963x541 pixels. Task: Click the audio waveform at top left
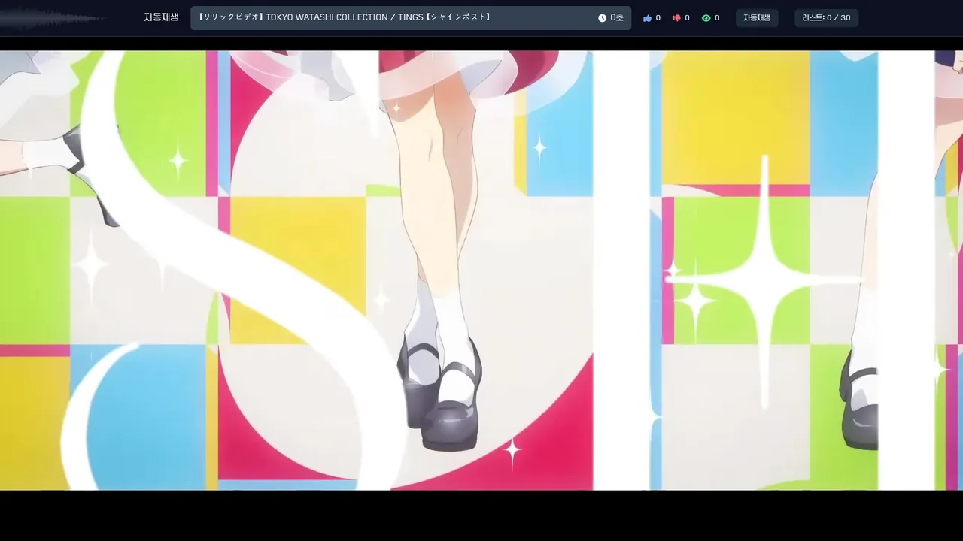pyautogui.click(x=53, y=18)
